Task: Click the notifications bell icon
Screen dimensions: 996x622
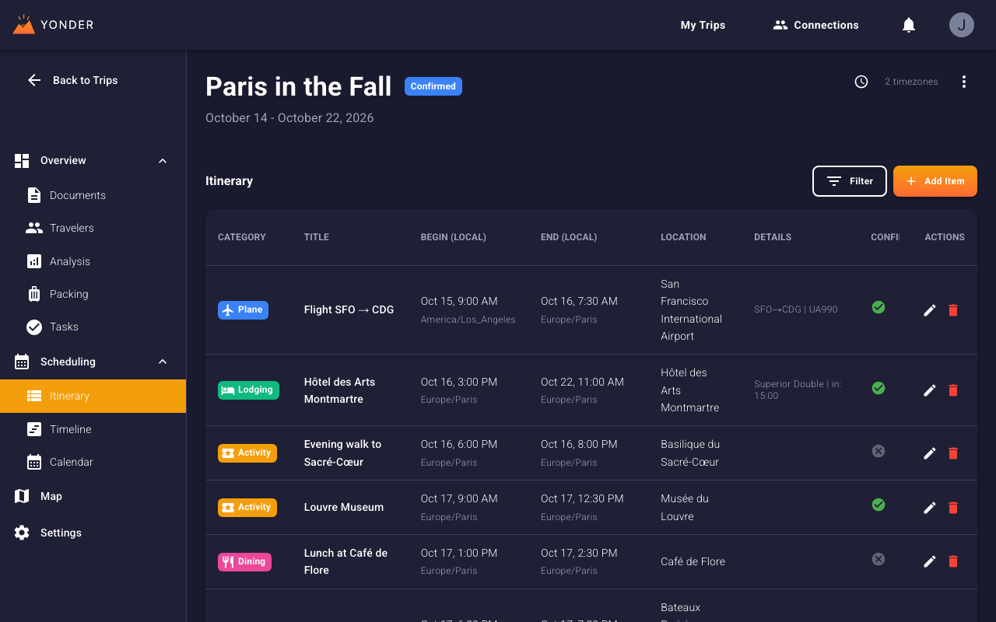Action: 908,25
